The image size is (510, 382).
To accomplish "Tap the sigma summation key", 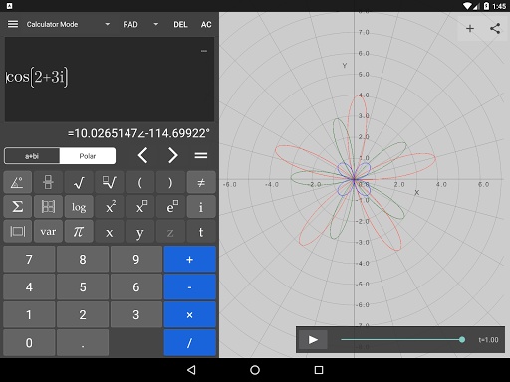I will coord(18,207).
